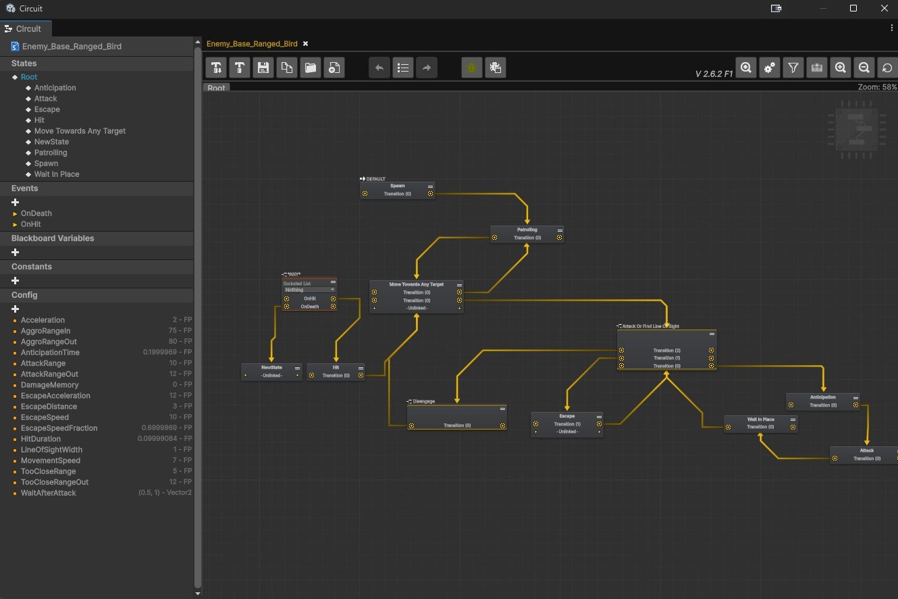The image size is (898, 599).
Task: Save the circuit with the floppy disk icon
Action: point(263,68)
